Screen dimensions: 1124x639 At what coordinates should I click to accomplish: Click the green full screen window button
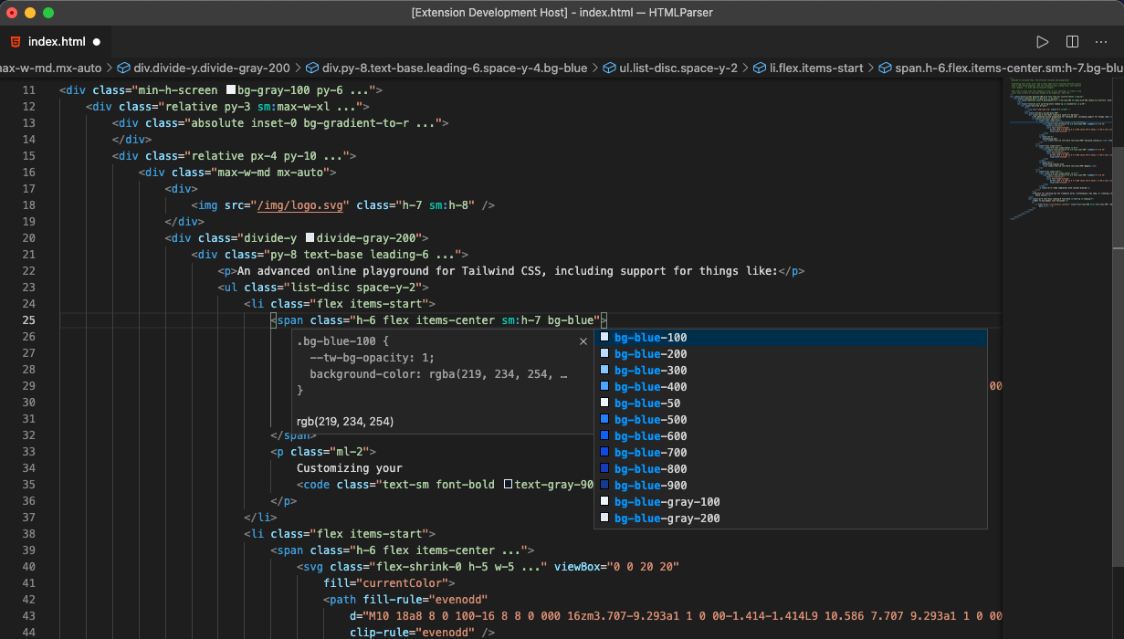pos(48,13)
